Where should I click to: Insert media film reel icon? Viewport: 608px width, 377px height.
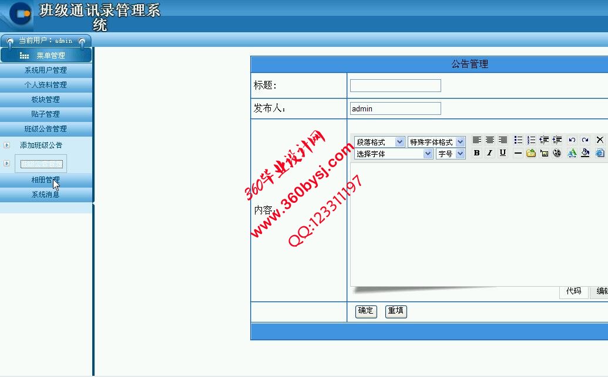click(557, 154)
